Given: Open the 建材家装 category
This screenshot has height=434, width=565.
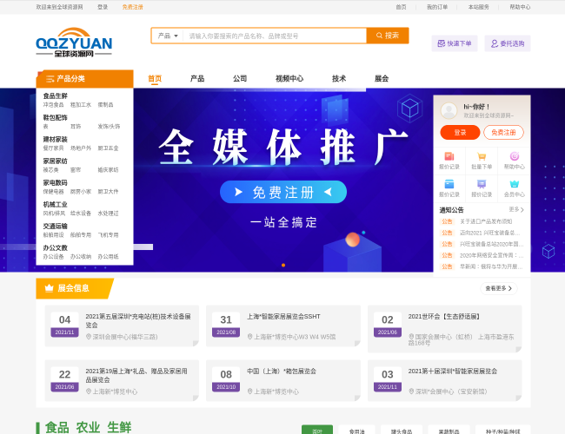Looking at the screenshot, I should (55, 139).
